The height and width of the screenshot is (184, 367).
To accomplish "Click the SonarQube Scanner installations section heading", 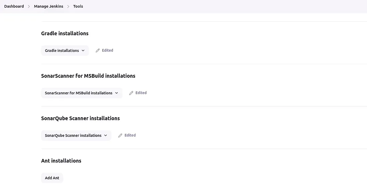I will pos(80,118).
